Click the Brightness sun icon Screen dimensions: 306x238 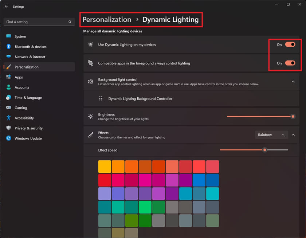[x=91, y=117]
